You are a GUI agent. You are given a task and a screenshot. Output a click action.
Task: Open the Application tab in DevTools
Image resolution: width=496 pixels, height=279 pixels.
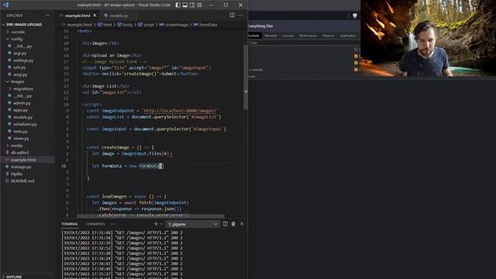click(348, 36)
